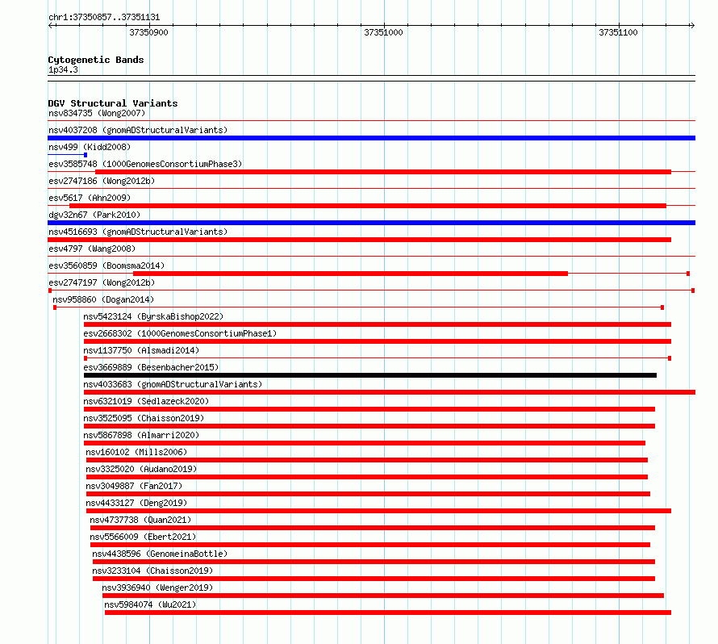Select the blue bar under nsv4037208
This screenshot has width=718, height=644.
coord(371,138)
